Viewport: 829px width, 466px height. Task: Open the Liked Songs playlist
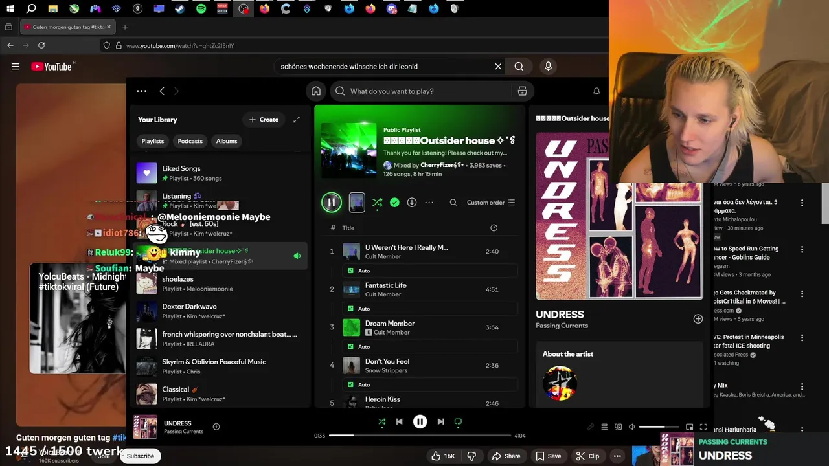220,173
